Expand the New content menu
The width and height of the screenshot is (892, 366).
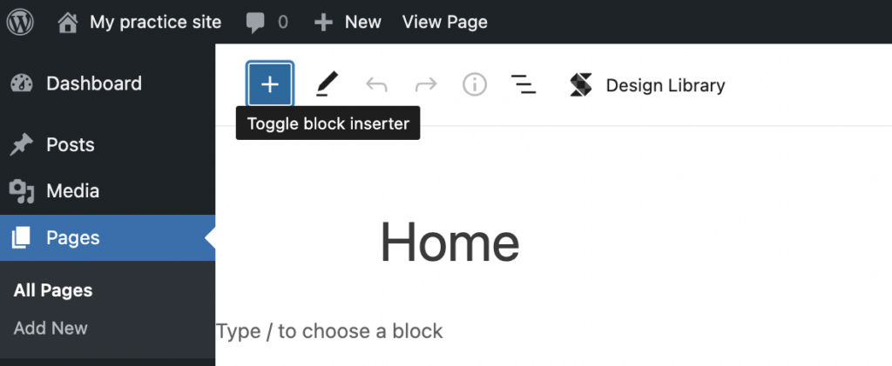tap(348, 22)
